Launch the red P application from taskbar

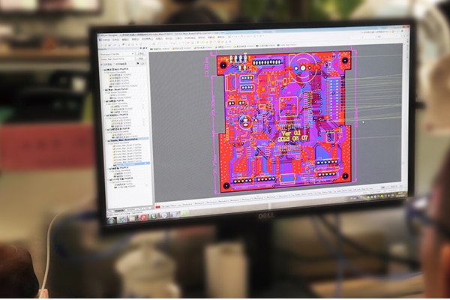pos(143,217)
